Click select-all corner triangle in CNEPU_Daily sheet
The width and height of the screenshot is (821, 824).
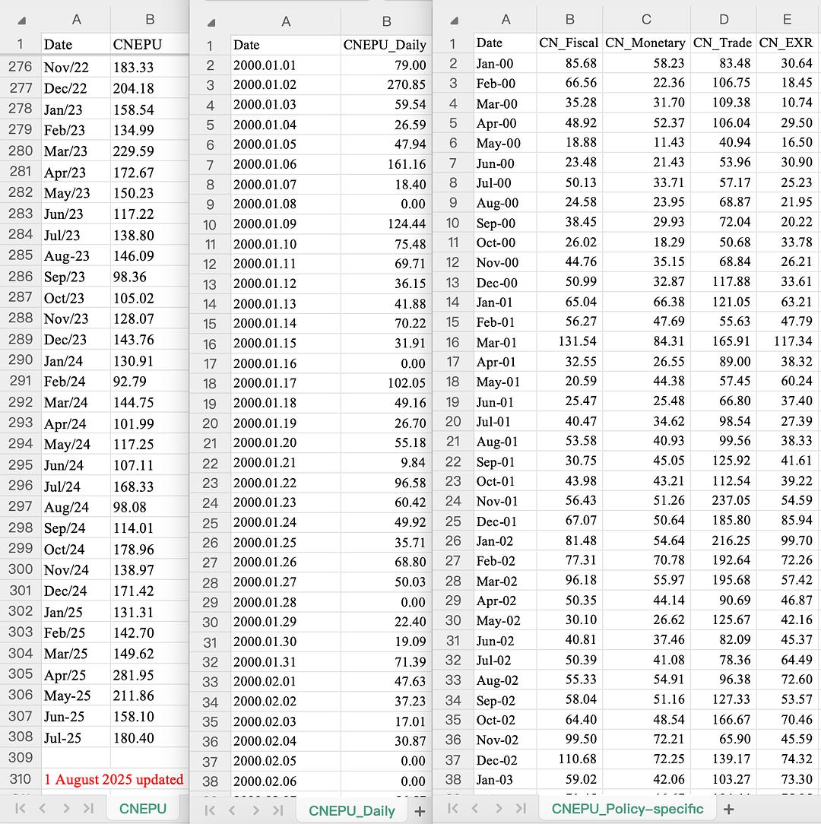211,23
